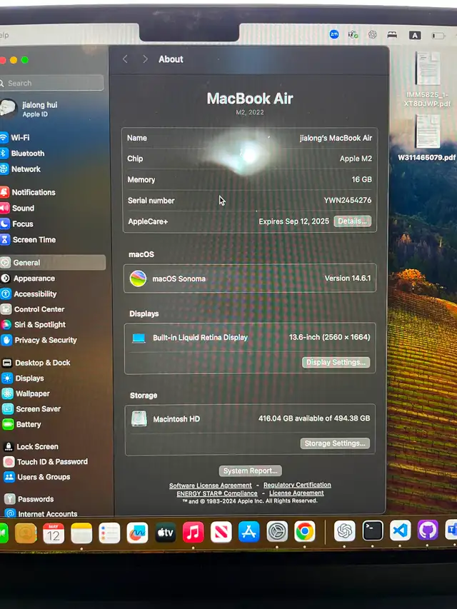Launch Music from the Dock
This screenshot has width=457, height=609.
click(x=193, y=532)
